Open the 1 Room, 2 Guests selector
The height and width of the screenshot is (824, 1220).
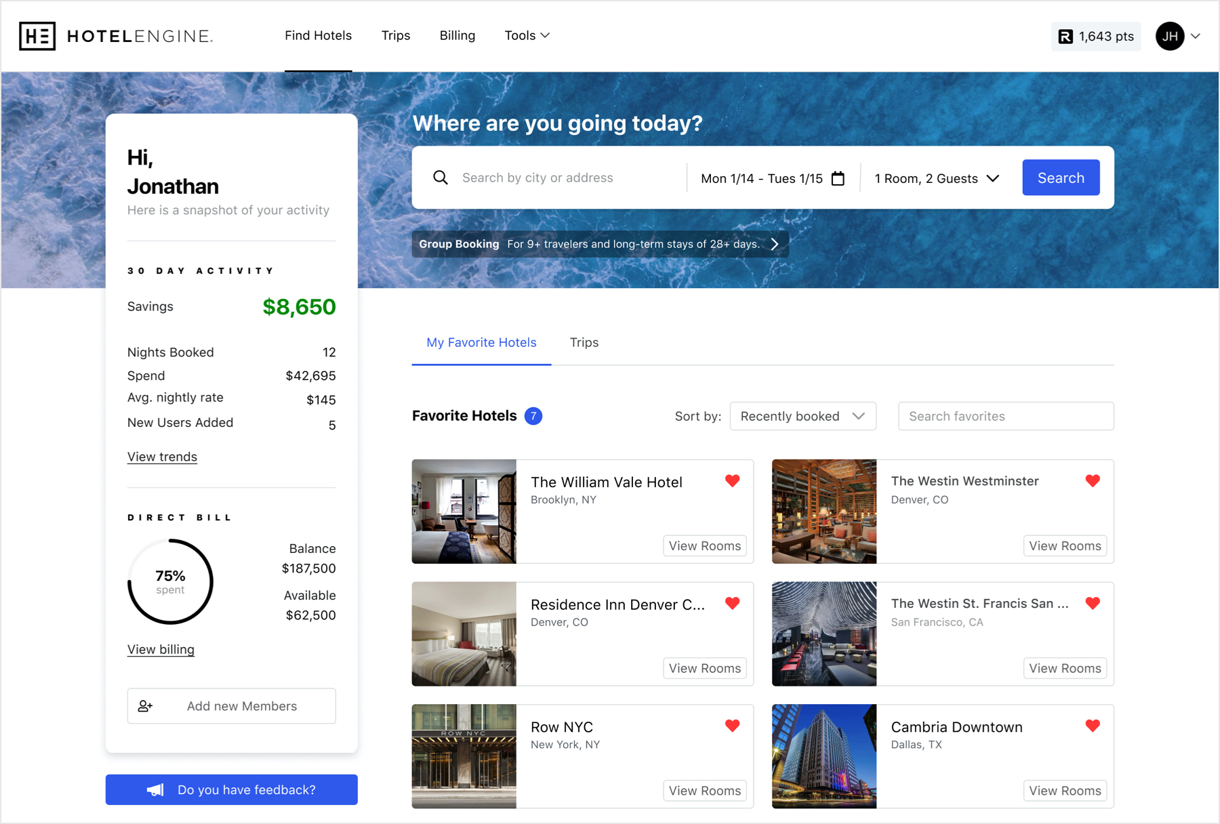coord(937,178)
